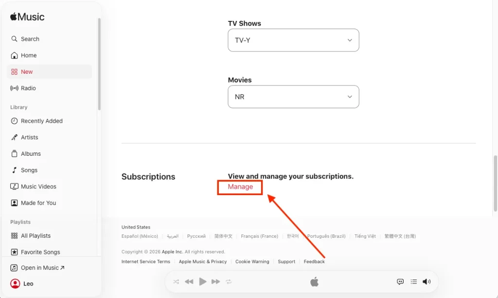The image size is (498, 298).
Task: Skip to previous track
Action: [189, 281]
